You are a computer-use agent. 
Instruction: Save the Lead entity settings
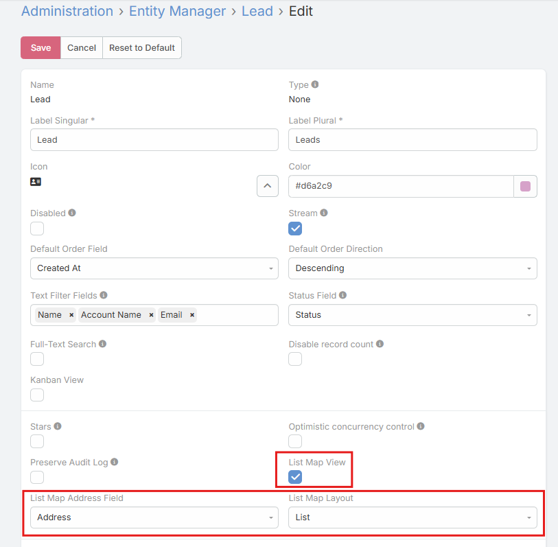click(40, 47)
